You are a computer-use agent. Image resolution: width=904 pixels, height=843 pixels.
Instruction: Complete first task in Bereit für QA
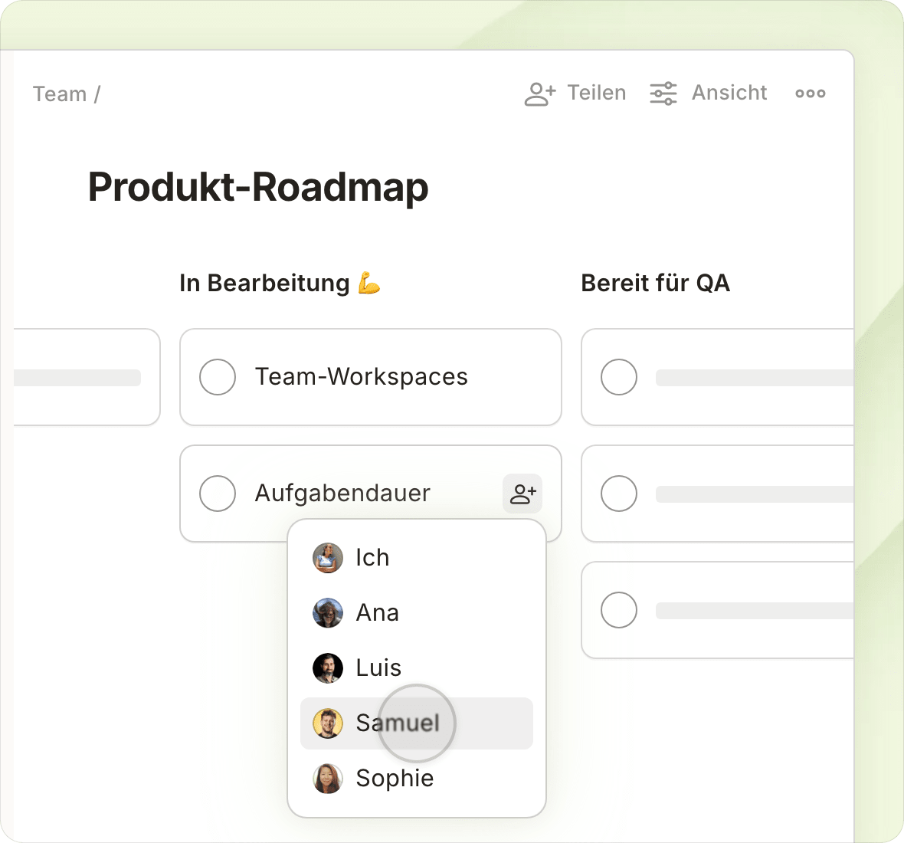[619, 377]
